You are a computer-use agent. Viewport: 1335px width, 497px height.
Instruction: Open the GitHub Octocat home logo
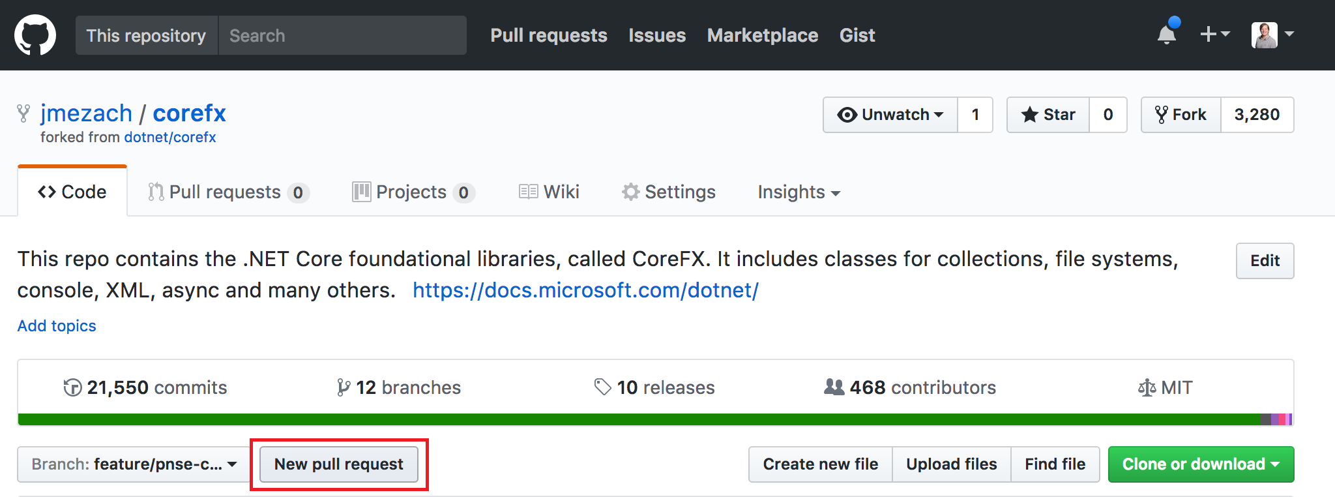[x=35, y=35]
